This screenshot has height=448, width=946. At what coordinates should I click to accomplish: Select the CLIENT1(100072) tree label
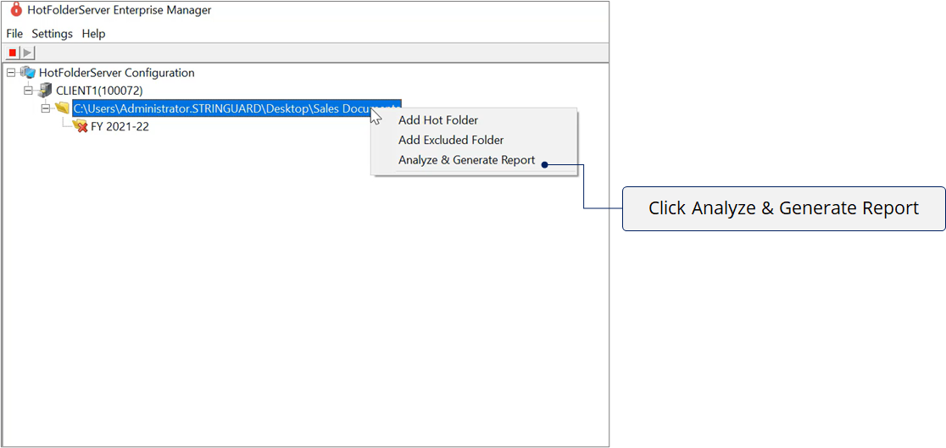(99, 91)
